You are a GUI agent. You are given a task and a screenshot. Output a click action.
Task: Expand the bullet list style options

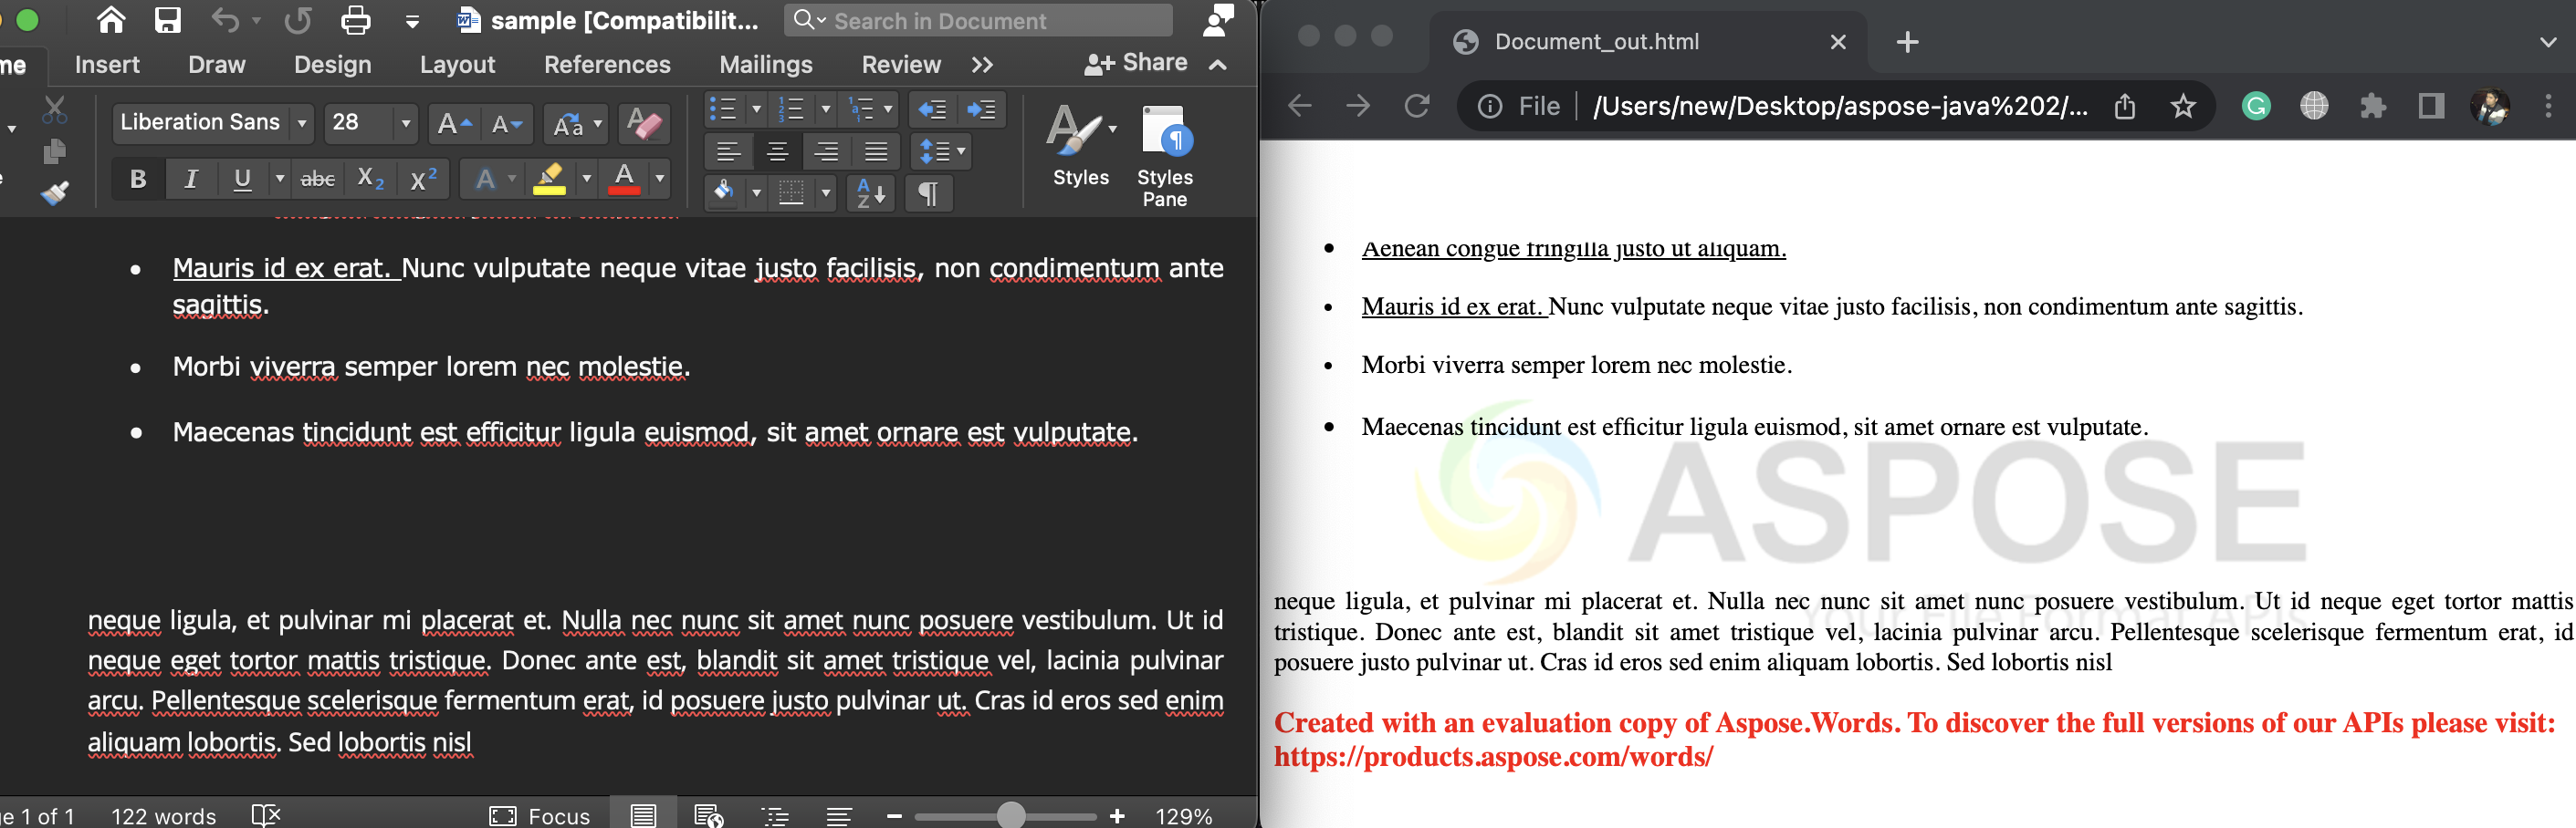757,109
